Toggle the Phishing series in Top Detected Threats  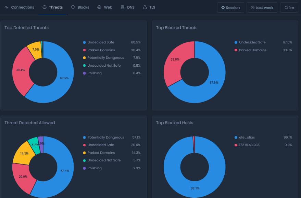tap(95, 73)
